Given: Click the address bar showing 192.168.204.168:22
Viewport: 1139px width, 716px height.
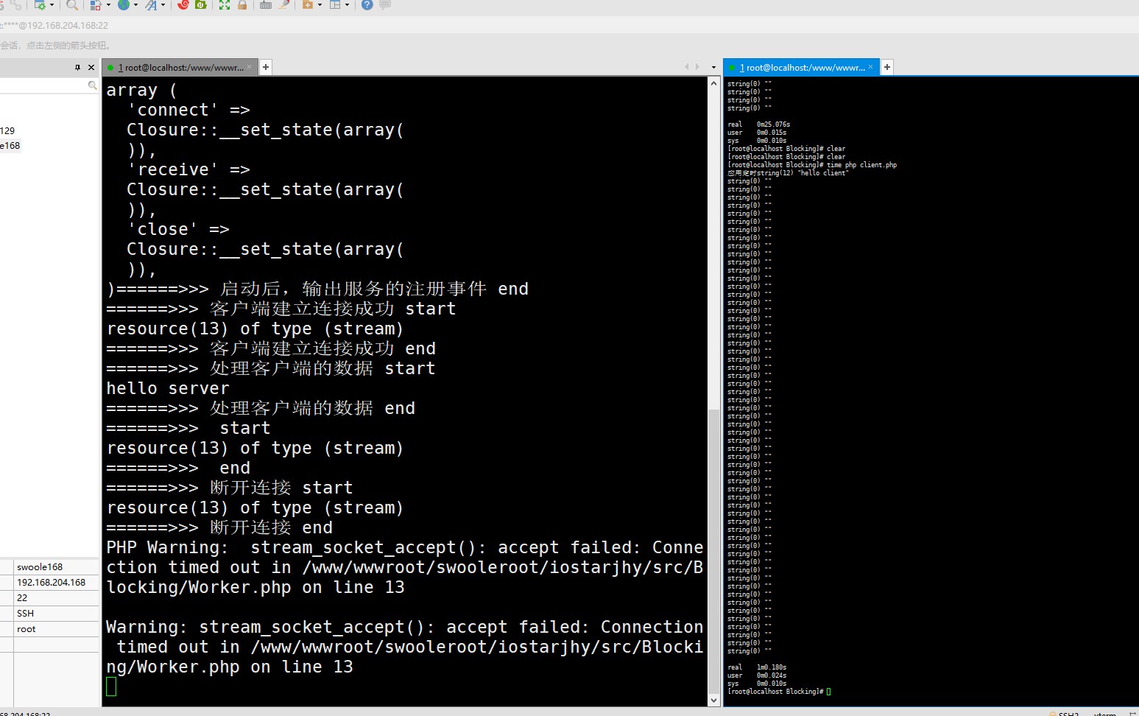Looking at the screenshot, I should click(569, 25).
